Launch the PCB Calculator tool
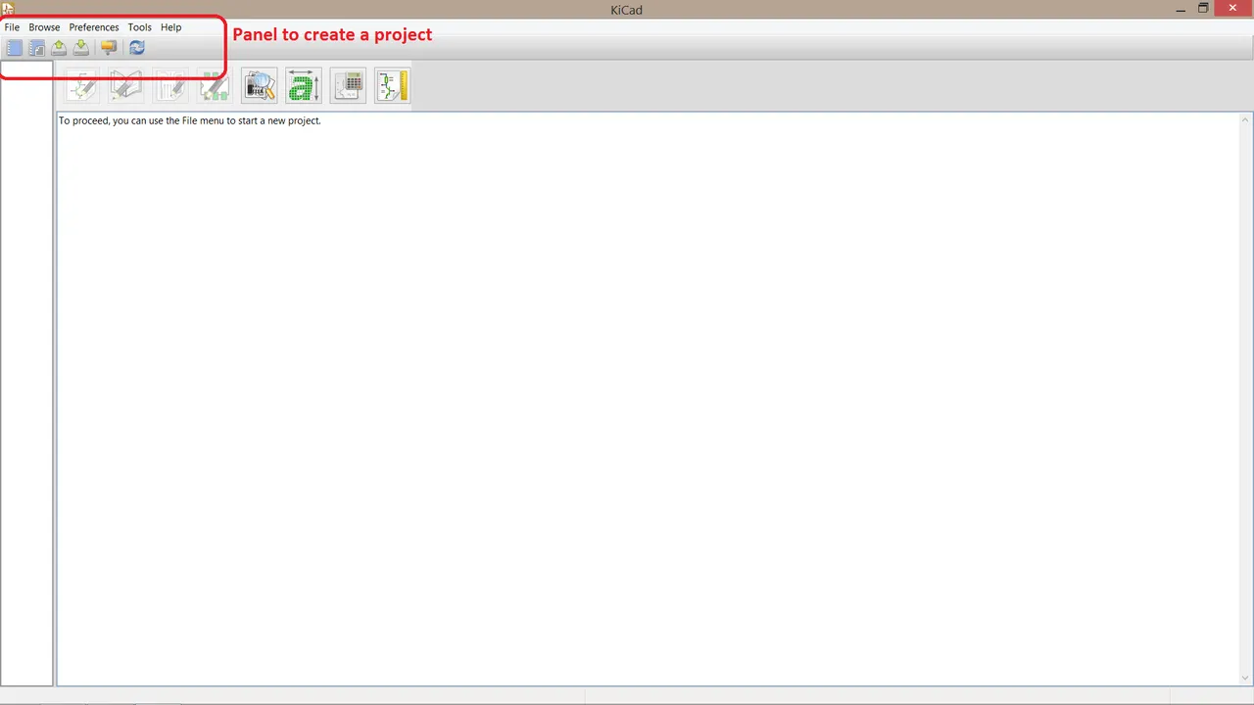Screen dimensions: 1254x705 tap(348, 85)
